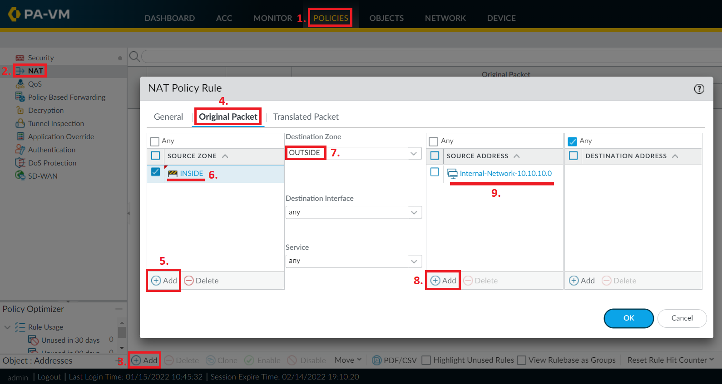Screen dimensions: 722x384
Task: Enable View Rulebase as Groups checkbox
Action: point(522,360)
